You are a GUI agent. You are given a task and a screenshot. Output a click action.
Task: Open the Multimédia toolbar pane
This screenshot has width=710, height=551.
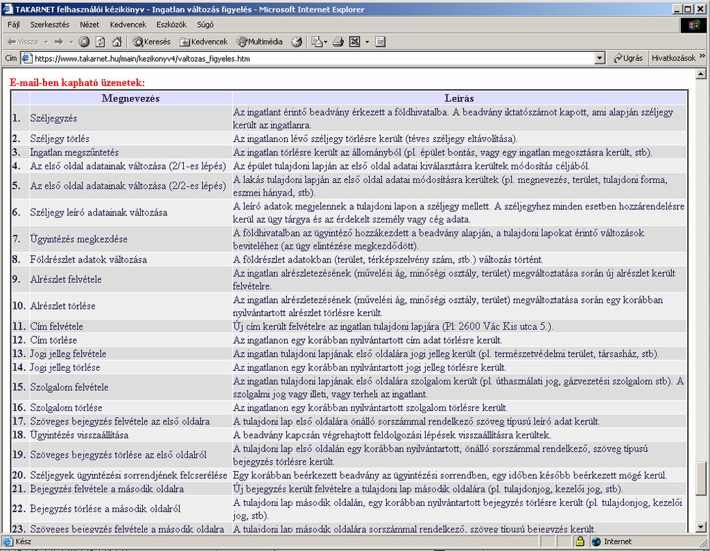pyautogui.click(x=259, y=42)
